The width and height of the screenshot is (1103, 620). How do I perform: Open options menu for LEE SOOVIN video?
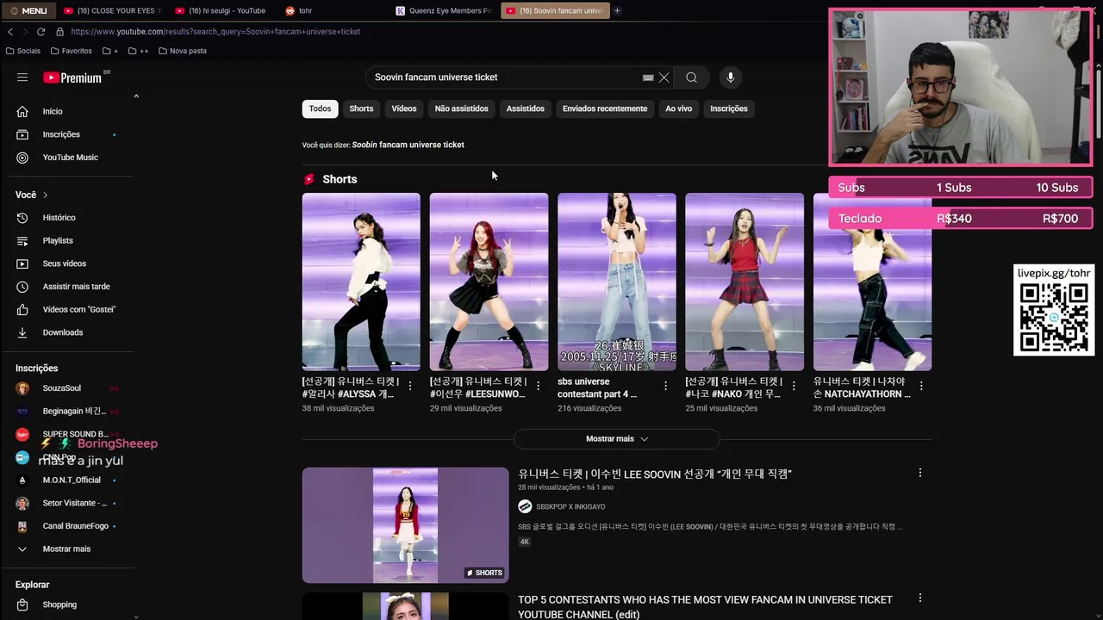(919, 473)
